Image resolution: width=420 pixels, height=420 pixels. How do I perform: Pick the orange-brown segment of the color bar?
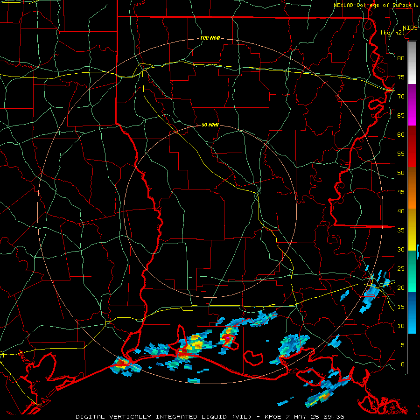(412, 188)
